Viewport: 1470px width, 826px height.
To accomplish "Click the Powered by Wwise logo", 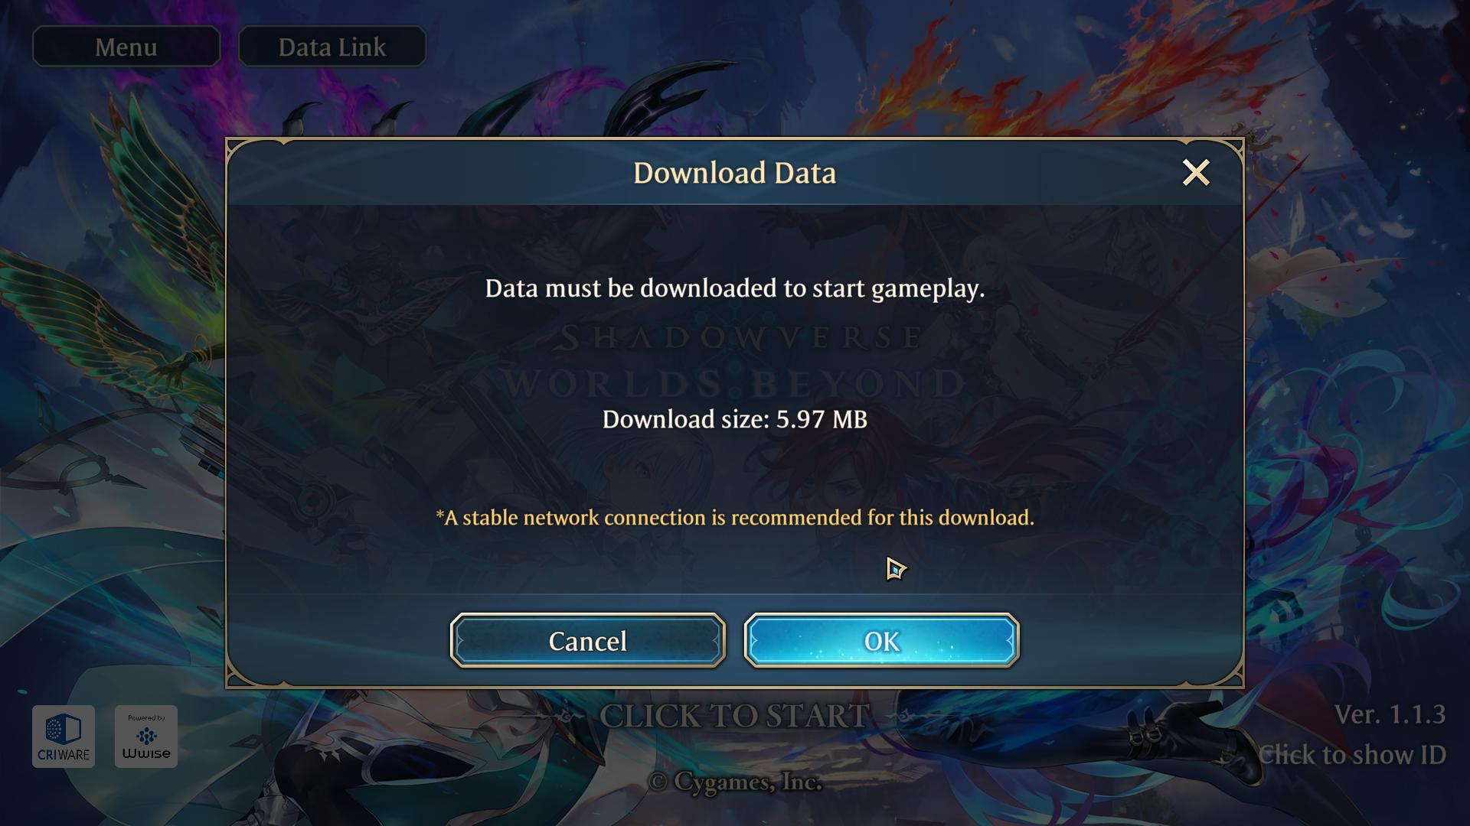I will pos(146,737).
